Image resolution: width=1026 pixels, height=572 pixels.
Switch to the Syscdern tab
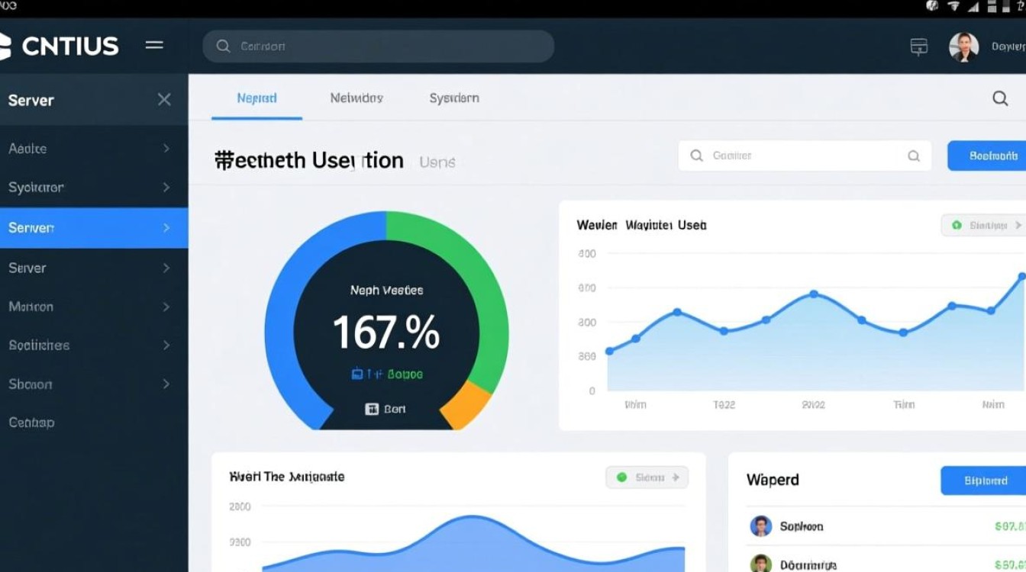(x=454, y=98)
